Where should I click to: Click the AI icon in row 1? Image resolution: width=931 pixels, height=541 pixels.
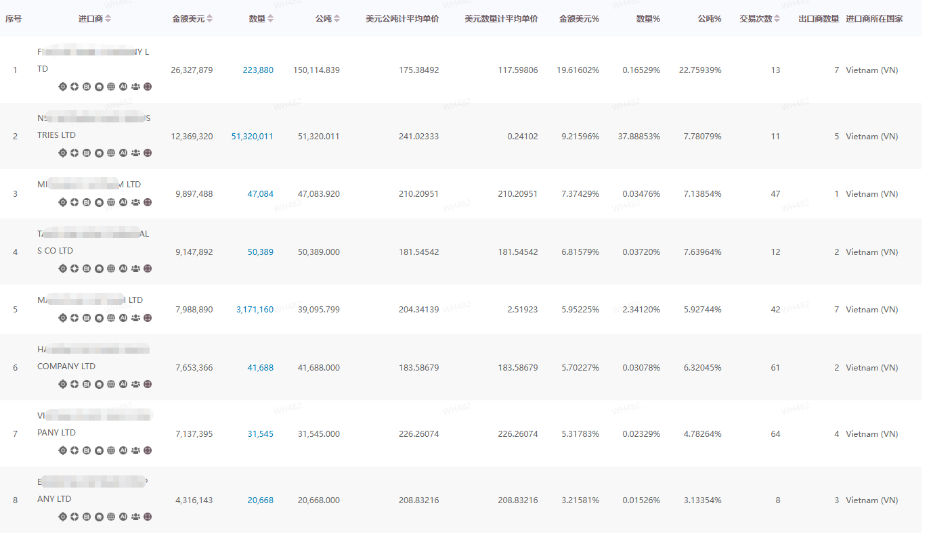click(x=123, y=87)
